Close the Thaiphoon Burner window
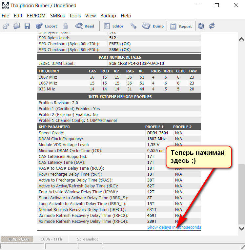 point(236,5)
